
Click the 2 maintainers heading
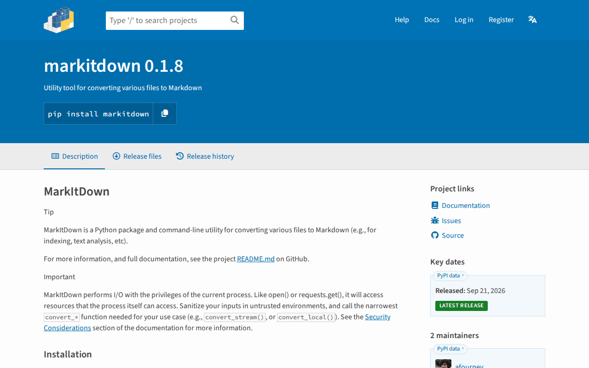pyautogui.click(x=455, y=335)
